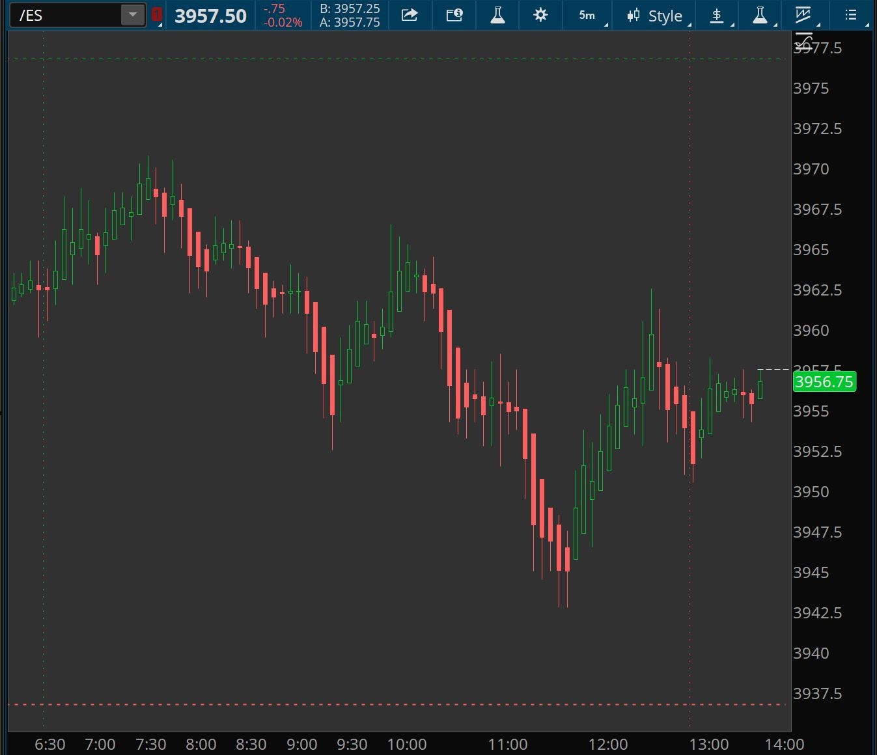Click the -0.02% percent change value

[283, 23]
